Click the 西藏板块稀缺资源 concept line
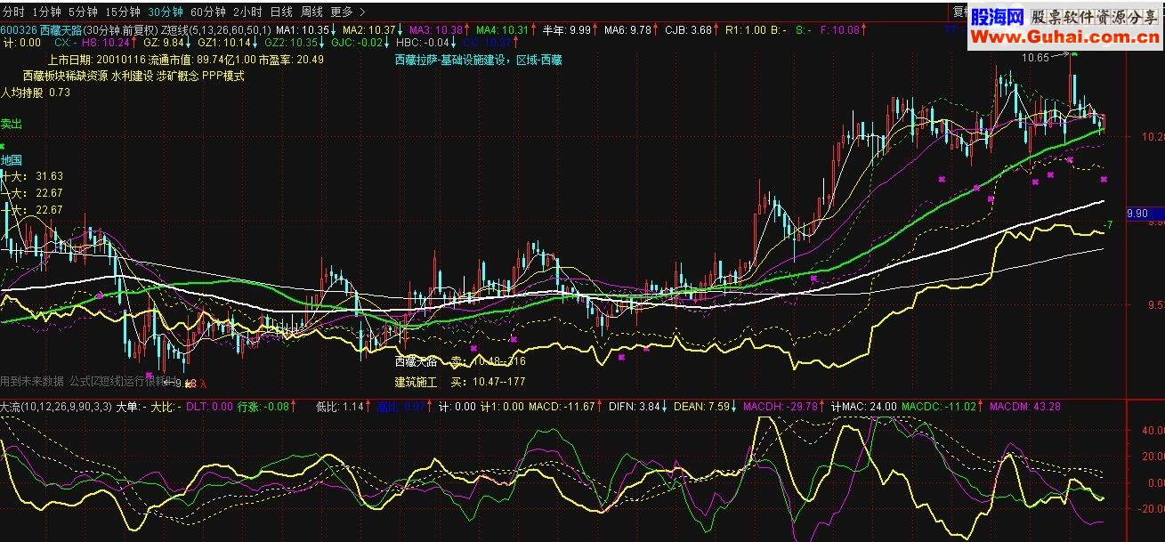 [x=133, y=76]
